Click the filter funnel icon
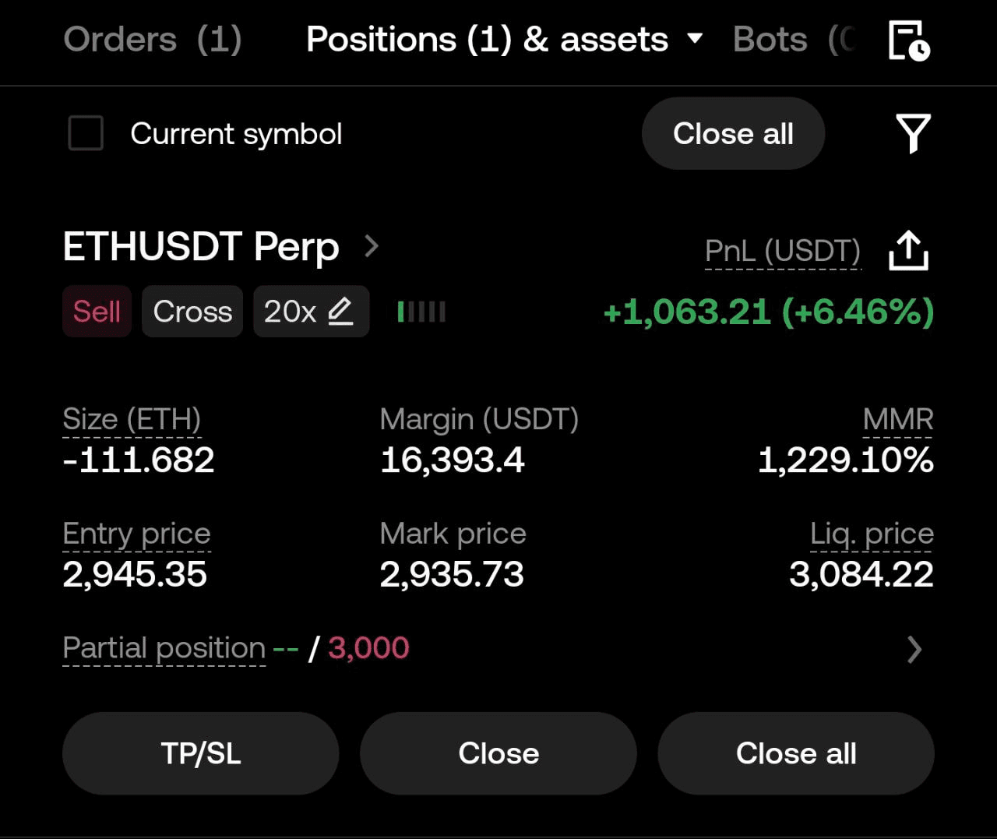 pos(913,134)
